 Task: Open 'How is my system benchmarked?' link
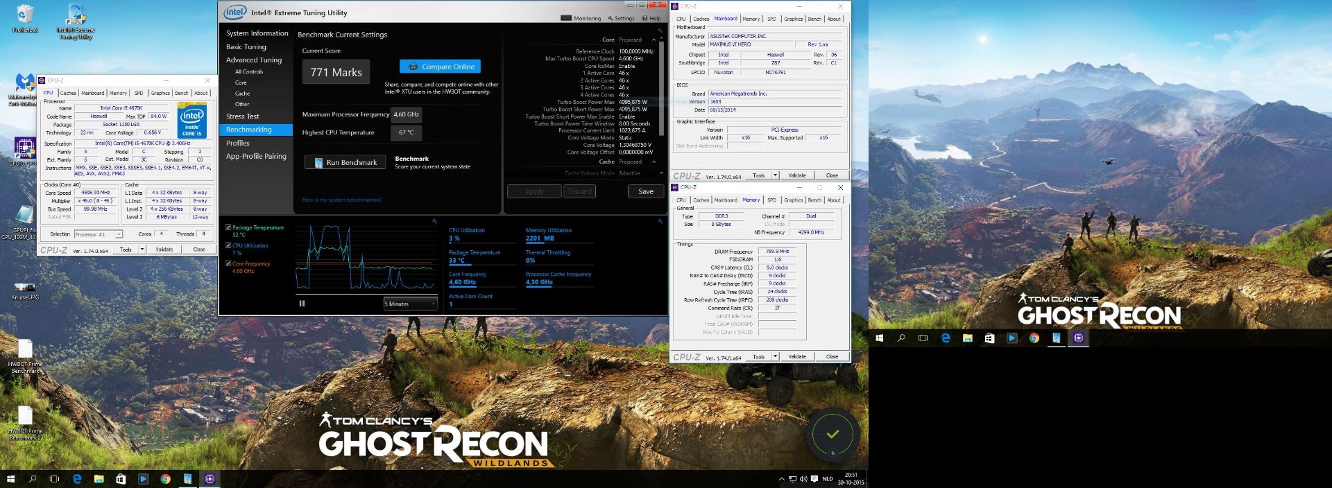342,200
